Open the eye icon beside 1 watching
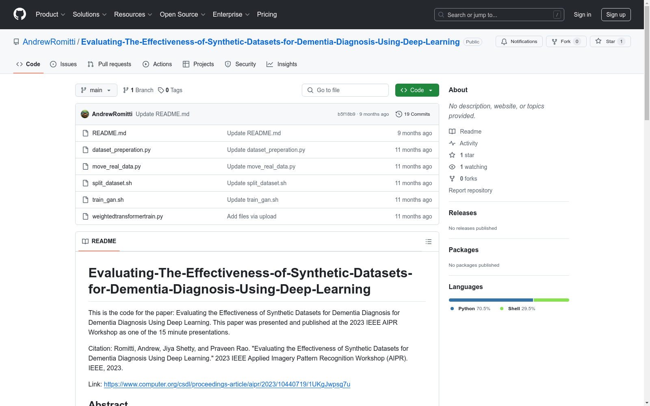650x406 pixels. pyautogui.click(x=452, y=167)
